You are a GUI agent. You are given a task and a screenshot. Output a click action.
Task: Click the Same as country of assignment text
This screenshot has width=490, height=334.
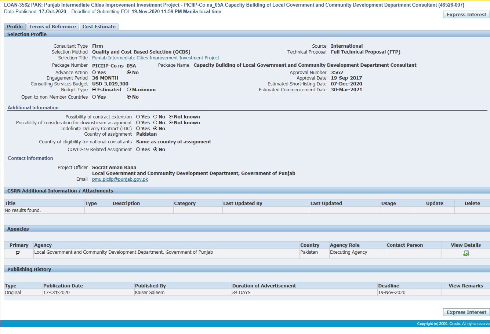click(x=174, y=142)
